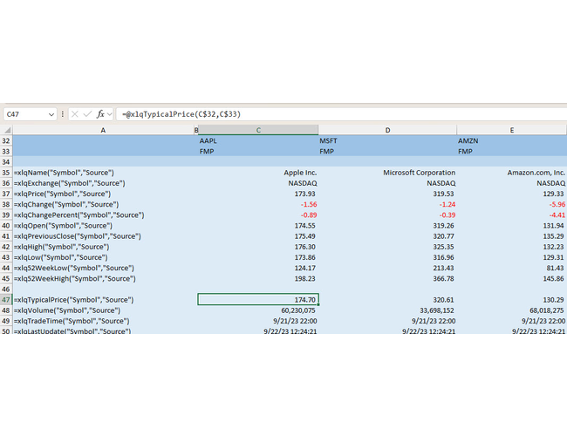Click the =xlqPrice("Symbol","Source") cell
Screen dimensions: 567x436
[x=103, y=194]
